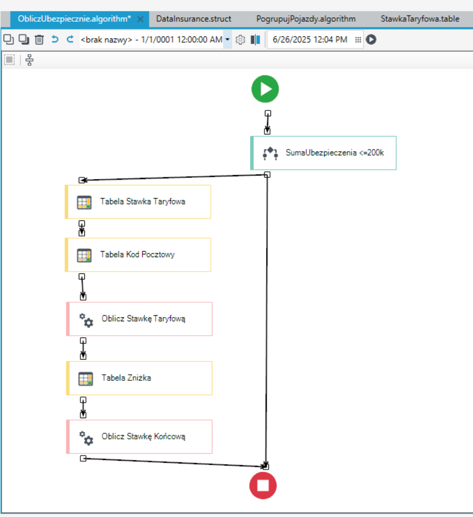Click the blue and dark compare versions icon
Image resolution: width=473 pixels, height=517 pixels.
255,40
